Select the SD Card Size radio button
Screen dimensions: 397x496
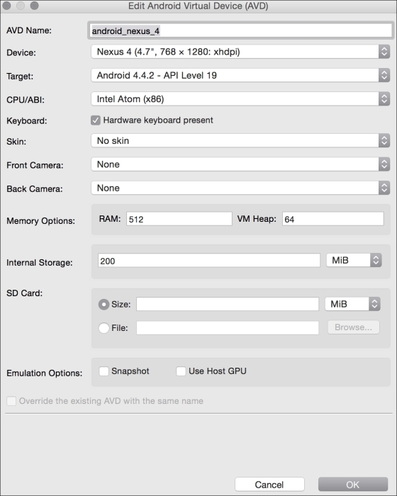pos(104,304)
